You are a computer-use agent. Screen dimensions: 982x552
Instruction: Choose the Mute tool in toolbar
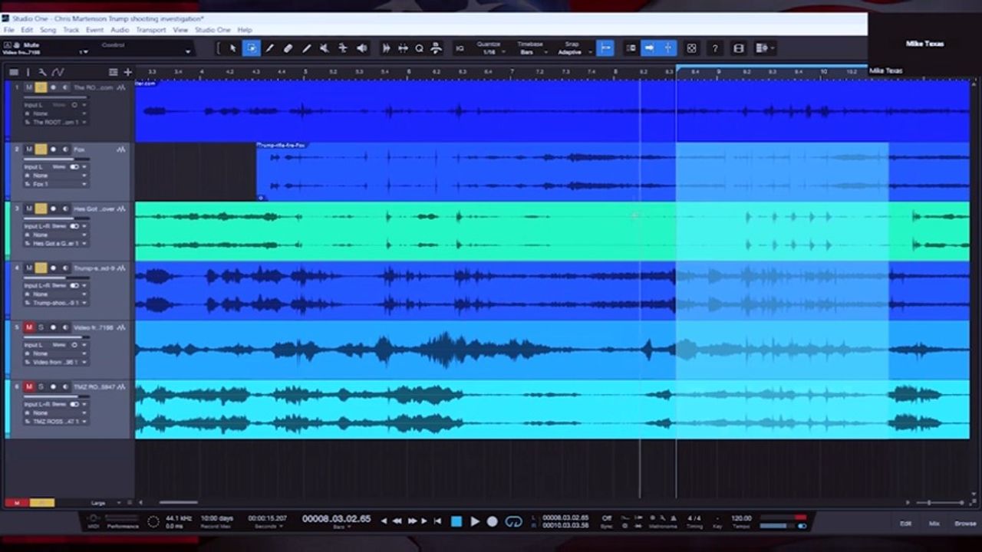click(325, 48)
